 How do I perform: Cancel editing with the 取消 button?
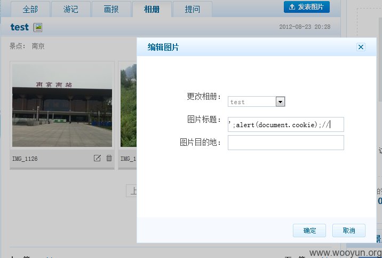[349, 230]
